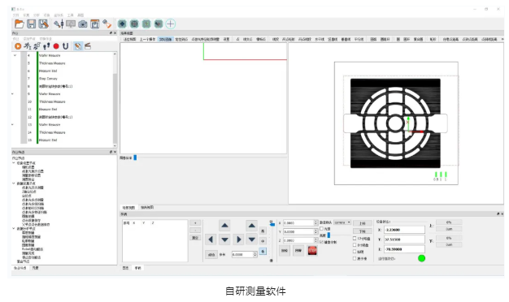Adjust the vertical speed slider handle
Screen dimensions: 509x302
point(272,224)
